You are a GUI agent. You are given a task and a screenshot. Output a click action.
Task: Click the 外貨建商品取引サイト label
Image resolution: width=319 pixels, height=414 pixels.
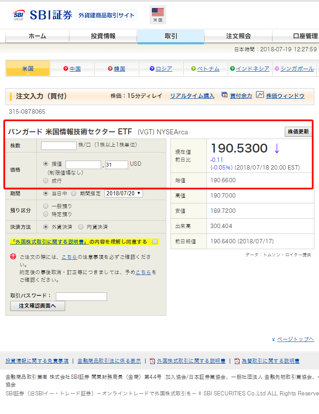[x=106, y=15]
